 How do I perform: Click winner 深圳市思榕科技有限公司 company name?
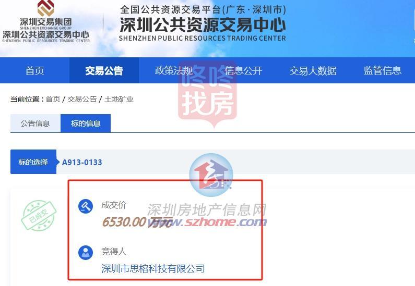tap(153, 269)
